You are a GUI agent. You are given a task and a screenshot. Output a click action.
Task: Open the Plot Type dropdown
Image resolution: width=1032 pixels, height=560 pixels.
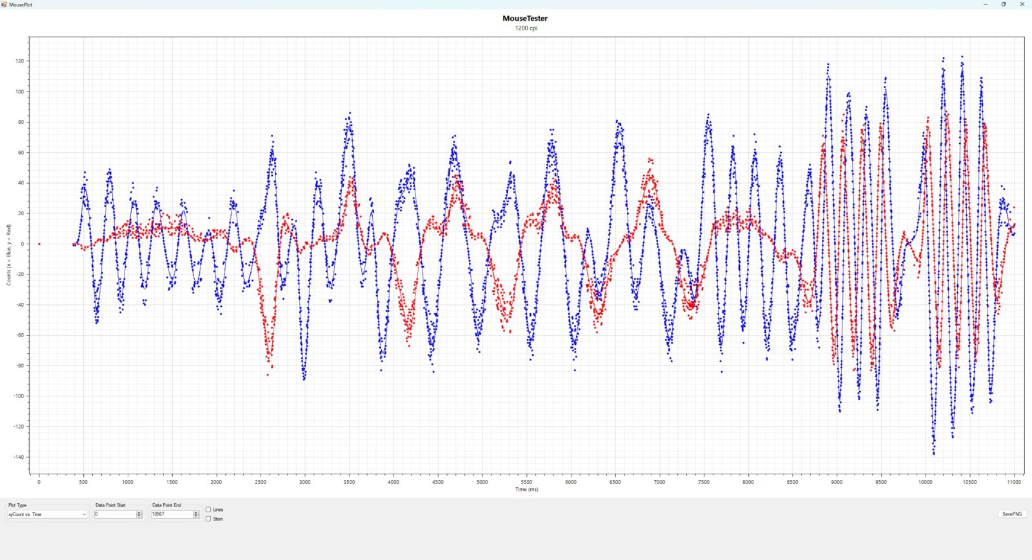pyautogui.click(x=47, y=514)
